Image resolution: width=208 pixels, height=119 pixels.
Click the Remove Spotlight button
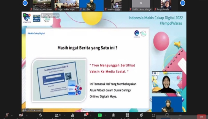[x=50, y=15]
